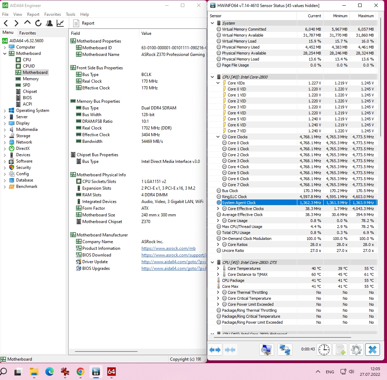Open AIDA64 user profile icon

pos(49,23)
